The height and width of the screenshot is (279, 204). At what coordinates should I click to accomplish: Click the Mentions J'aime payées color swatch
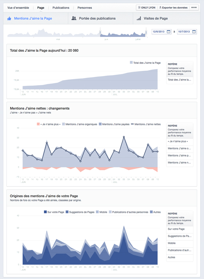[x=100, y=124]
